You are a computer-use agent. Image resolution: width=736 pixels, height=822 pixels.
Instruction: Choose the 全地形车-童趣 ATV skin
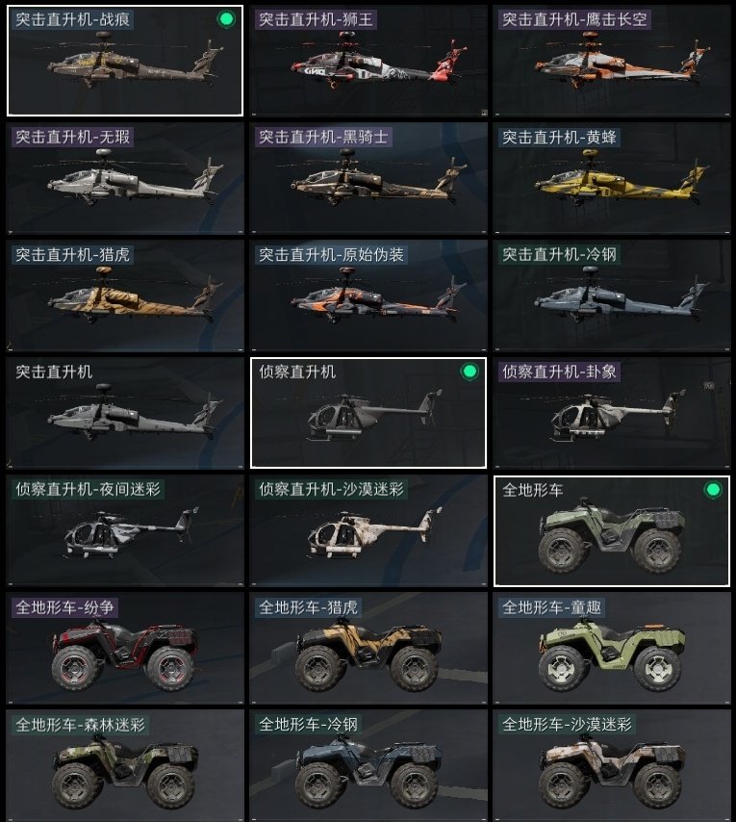click(x=612, y=648)
